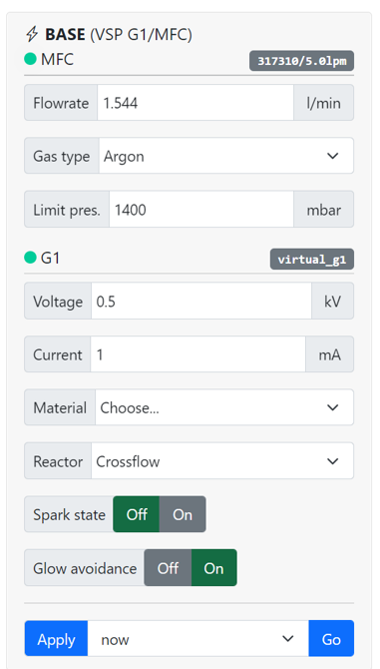Click the green MFC status dot
The height and width of the screenshot is (669, 380).
pos(30,59)
